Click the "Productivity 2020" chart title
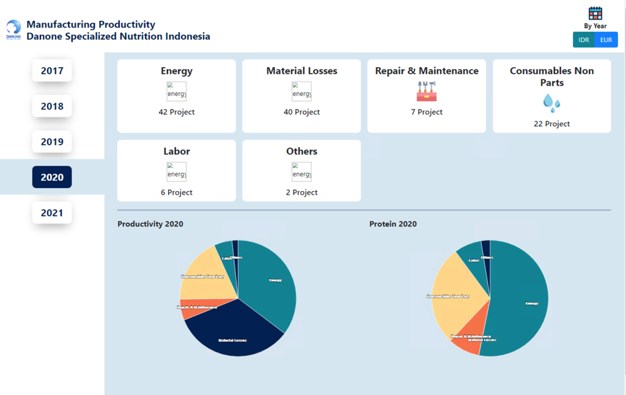 click(x=150, y=224)
